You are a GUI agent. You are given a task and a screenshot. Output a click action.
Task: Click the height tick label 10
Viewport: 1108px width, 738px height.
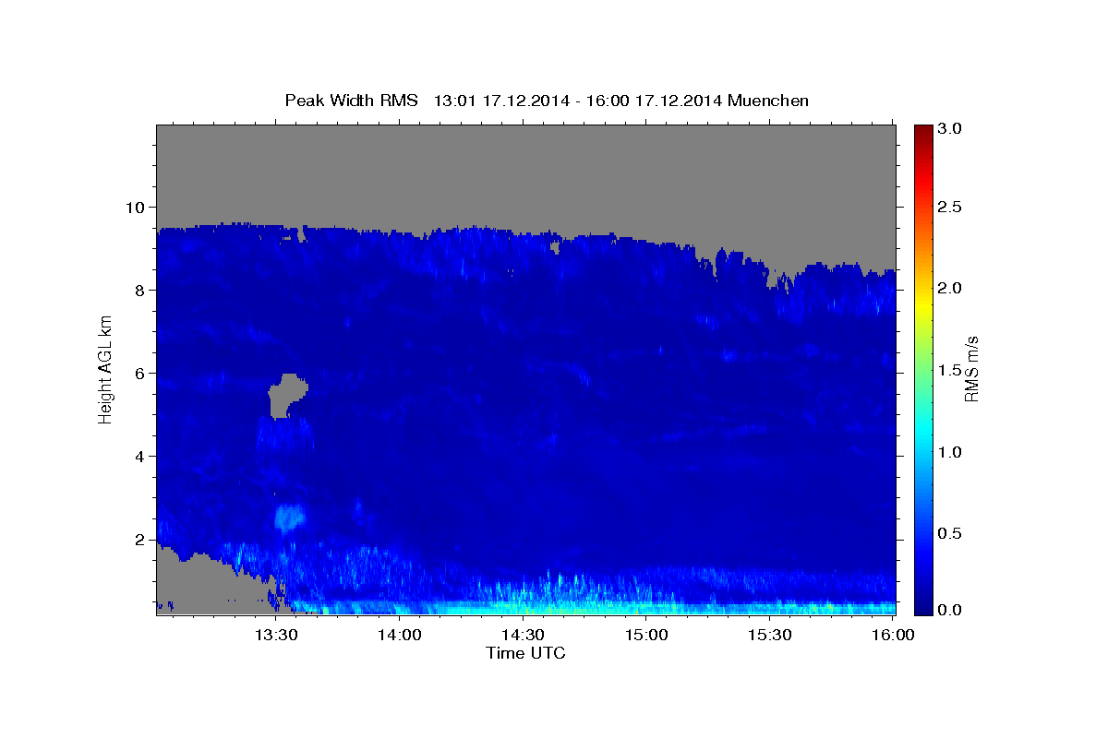(138, 207)
